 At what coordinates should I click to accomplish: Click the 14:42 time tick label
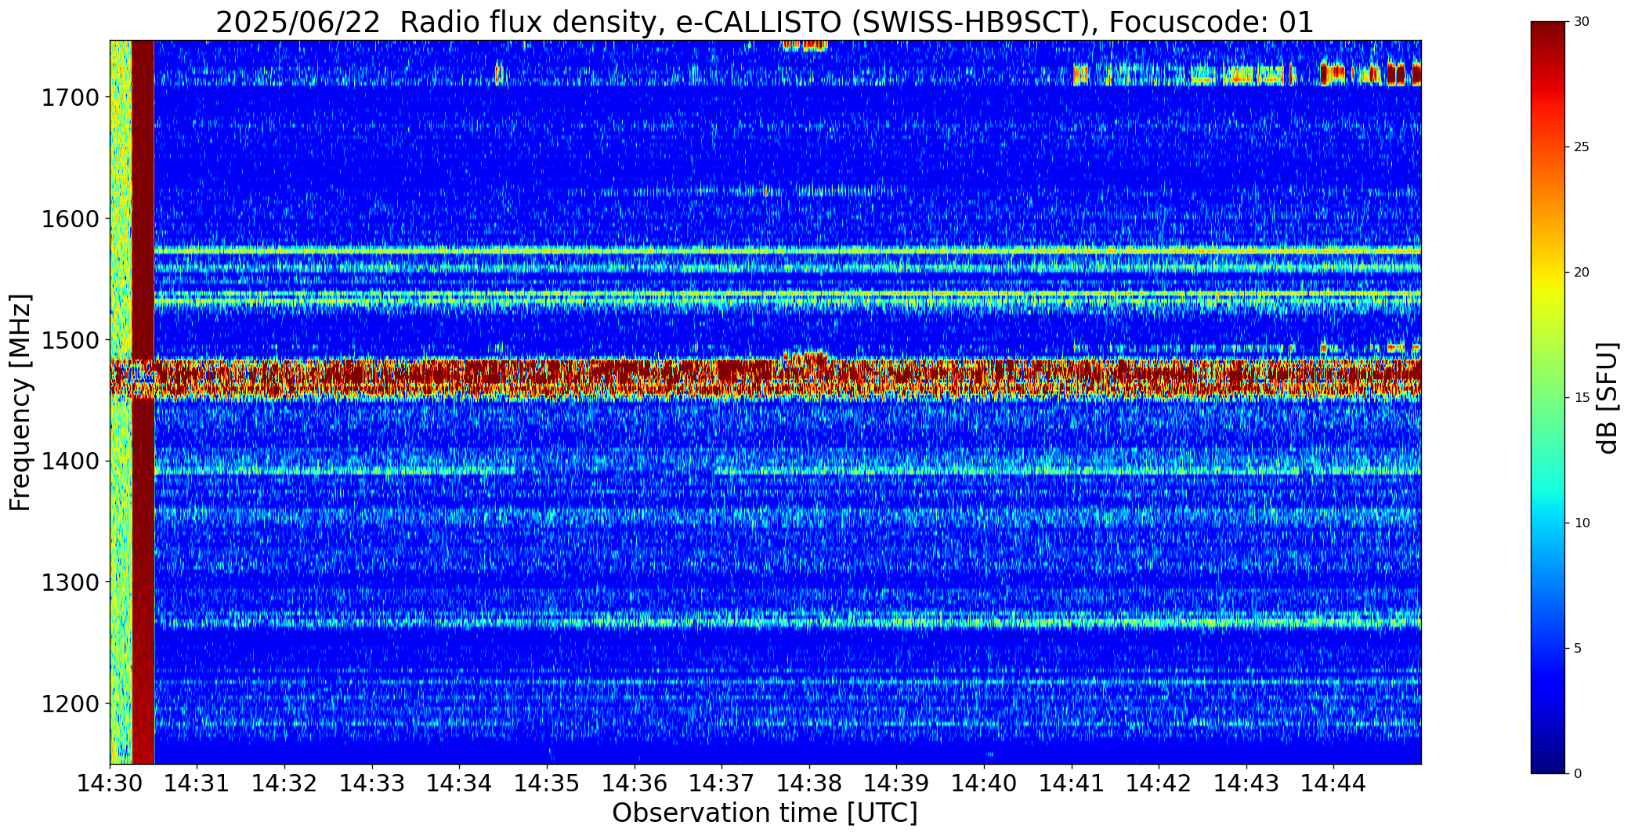[1159, 784]
